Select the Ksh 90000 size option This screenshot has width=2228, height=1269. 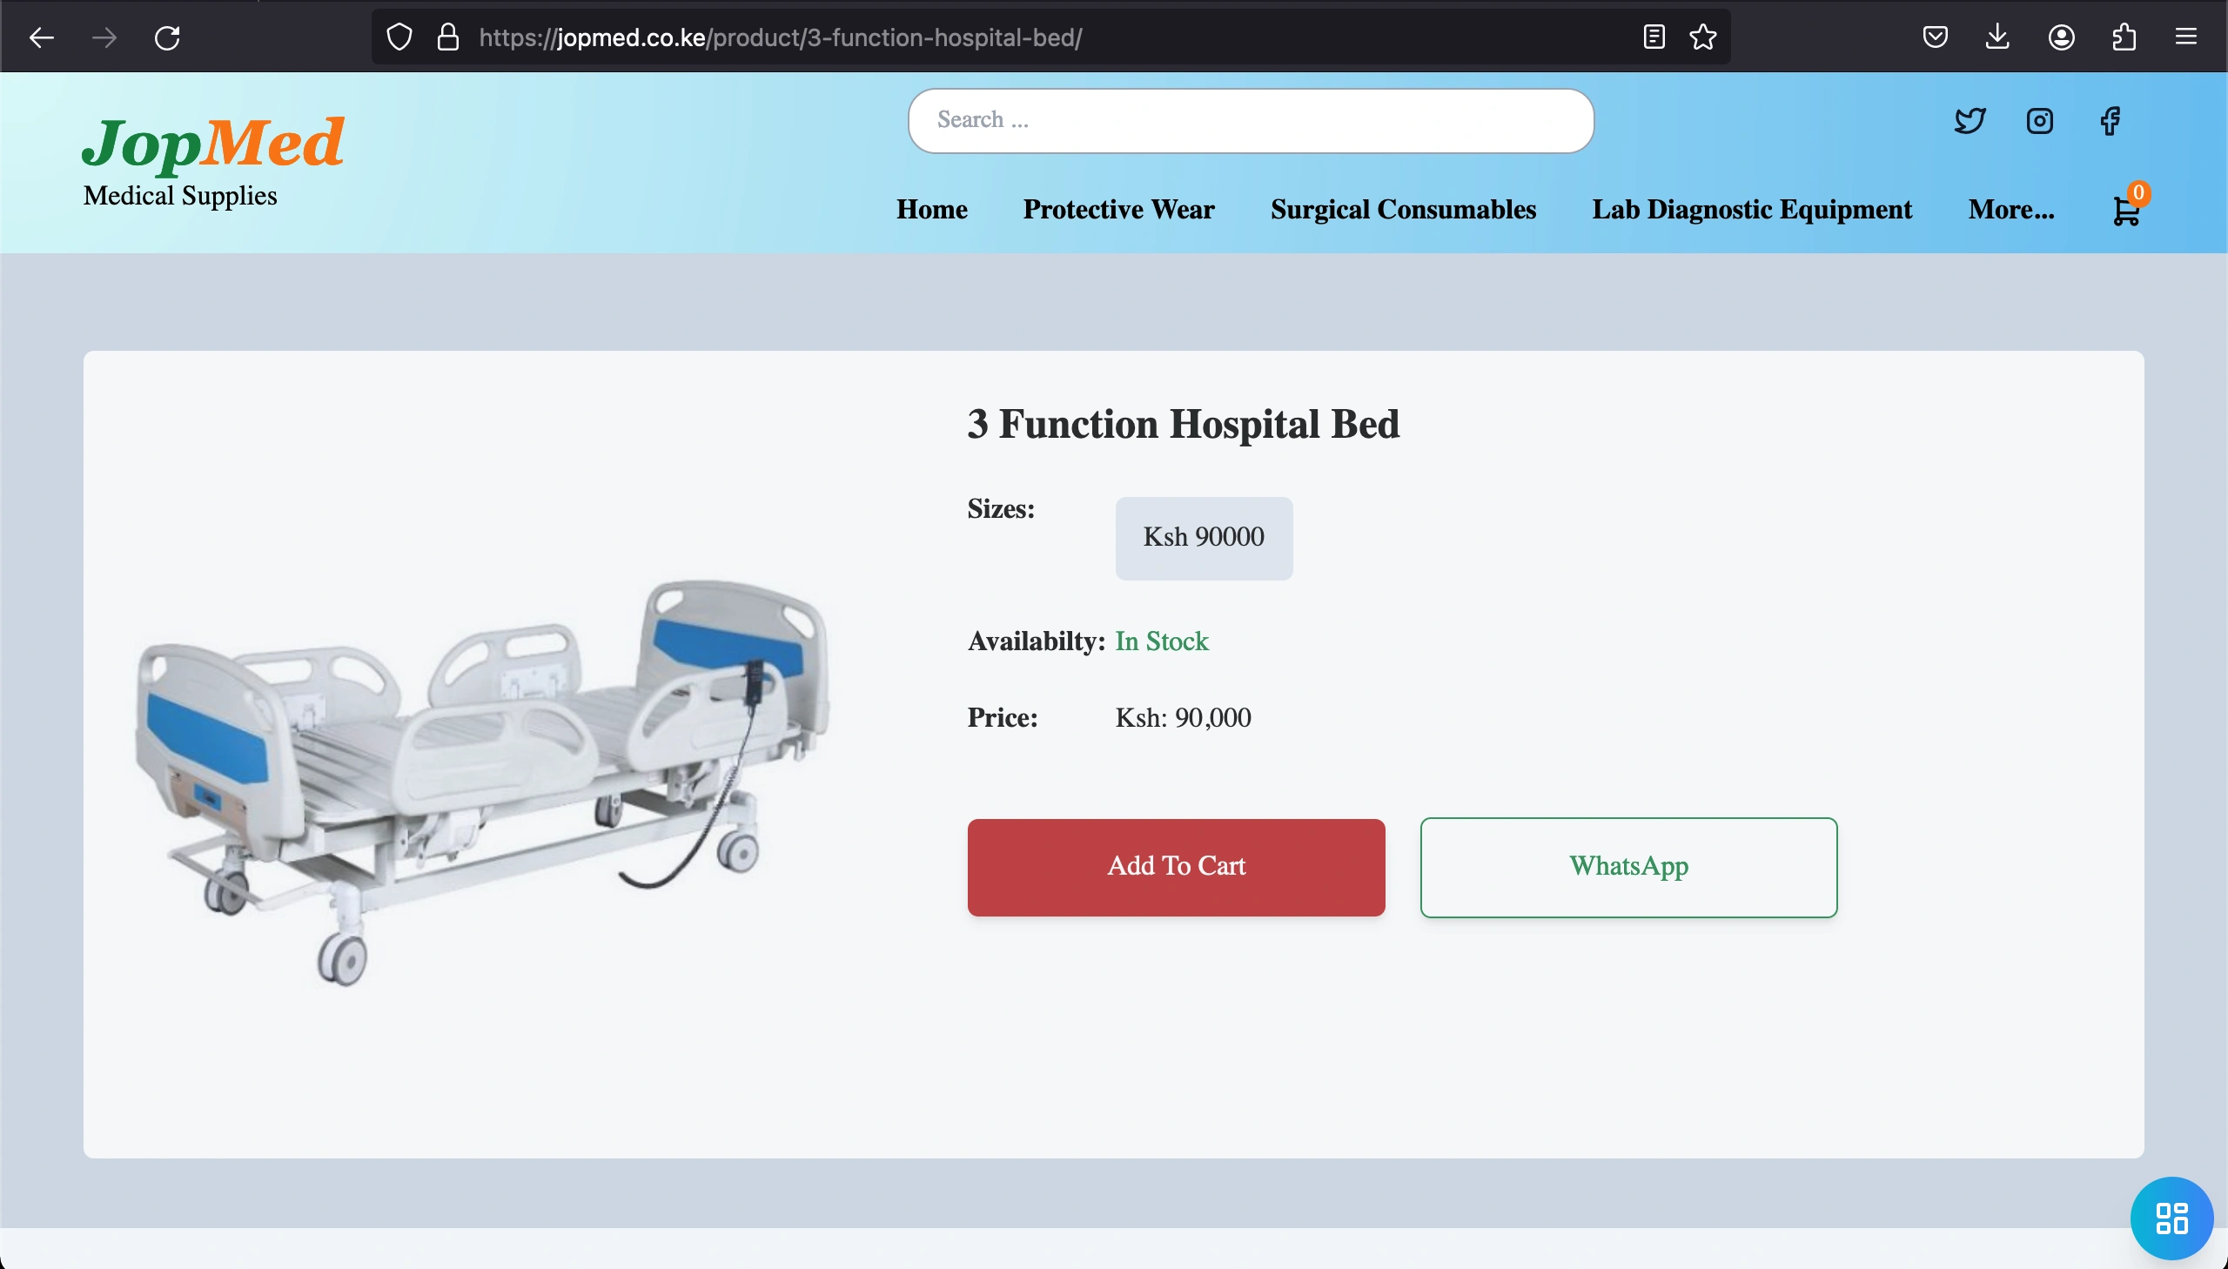point(1204,538)
